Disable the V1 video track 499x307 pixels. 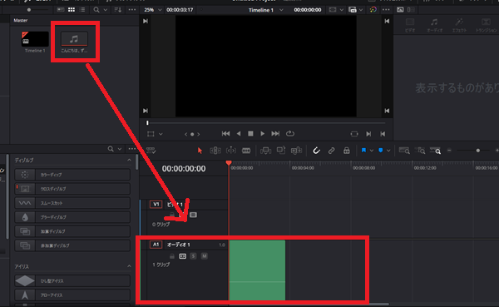[193, 215]
